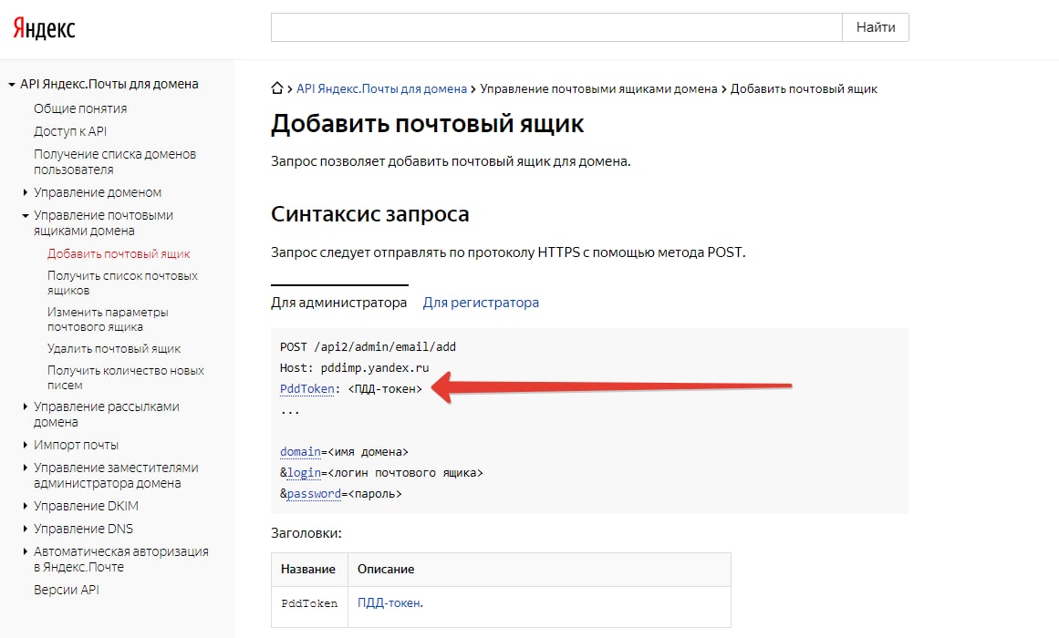Open Получить количество новых писем
The width and height of the screenshot is (1059, 638).
pos(126,377)
